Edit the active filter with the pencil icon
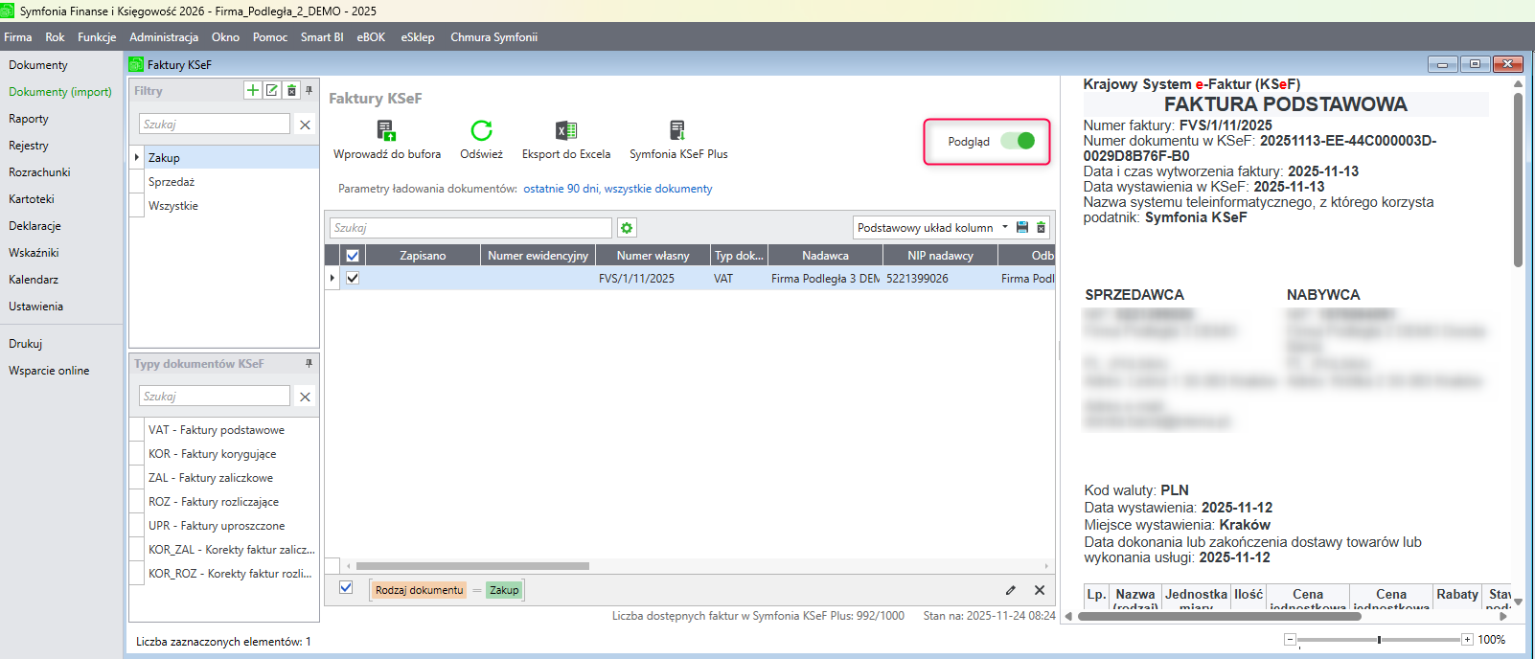This screenshot has height=659, width=1535. tap(1010, 590)
